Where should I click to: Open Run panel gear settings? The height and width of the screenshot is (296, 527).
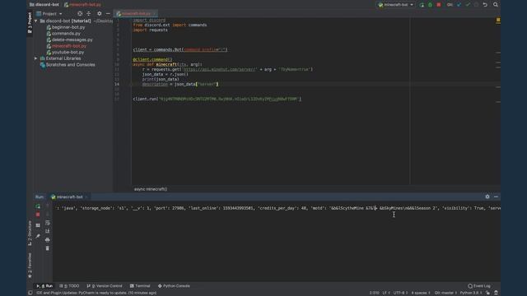click(487, 197)
